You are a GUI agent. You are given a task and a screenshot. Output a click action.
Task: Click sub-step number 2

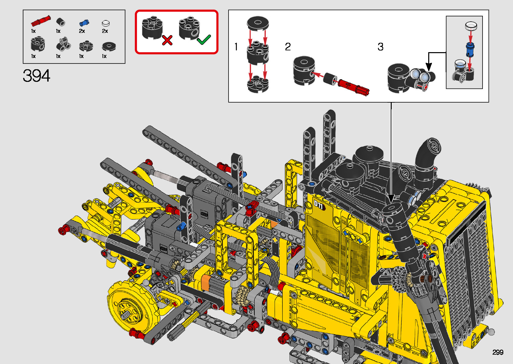288,47
